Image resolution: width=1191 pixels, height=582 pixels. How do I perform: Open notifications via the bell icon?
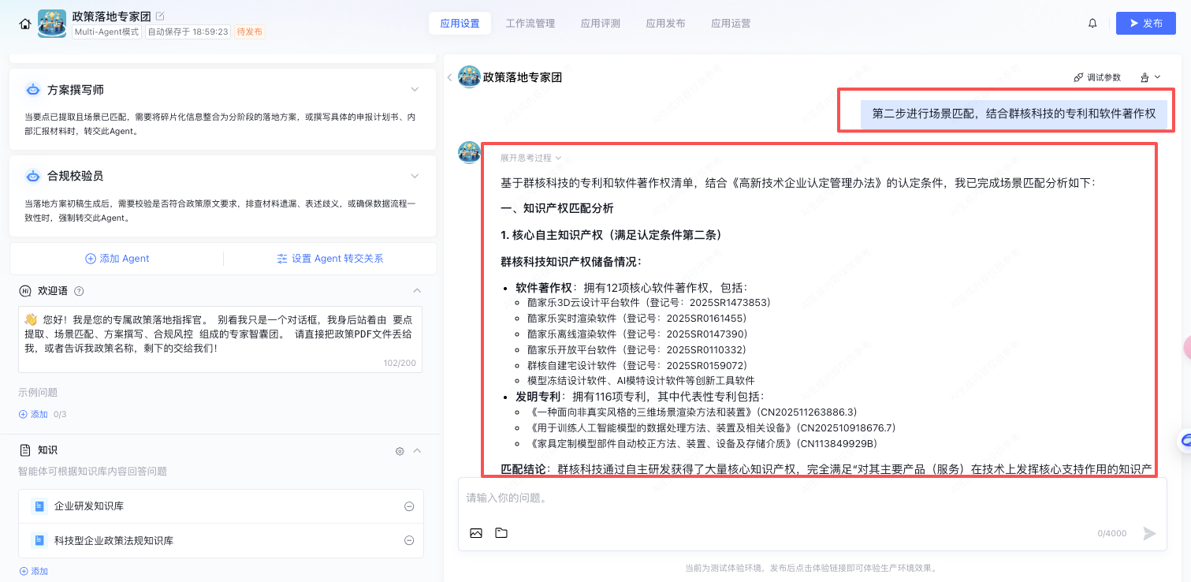coord(1092,24)
